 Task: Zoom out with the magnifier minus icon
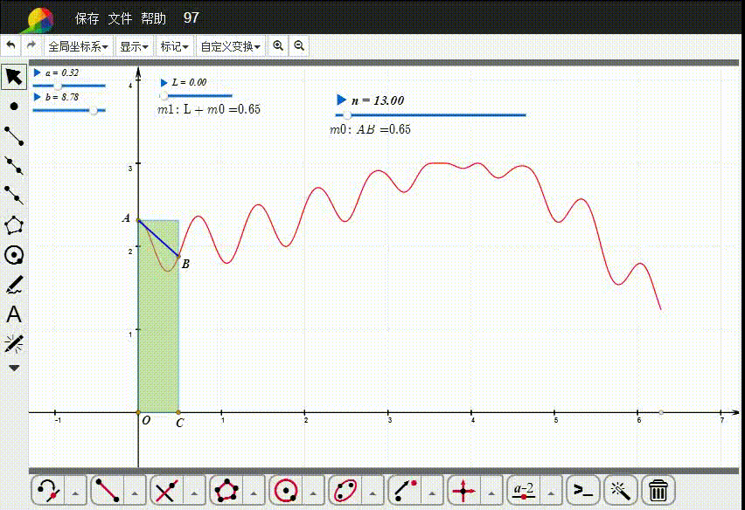coord(299,46)
